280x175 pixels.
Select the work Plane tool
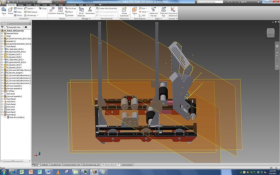(x=134, y=11)
